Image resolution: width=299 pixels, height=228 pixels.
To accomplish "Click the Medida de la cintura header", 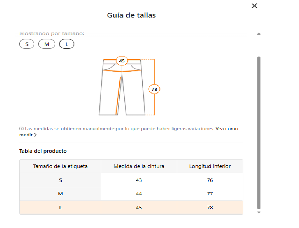I will [139, 166].
